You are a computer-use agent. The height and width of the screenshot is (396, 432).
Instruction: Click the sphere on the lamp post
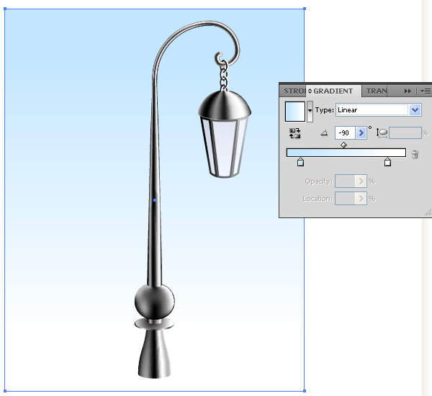click(x=155, y=301)
